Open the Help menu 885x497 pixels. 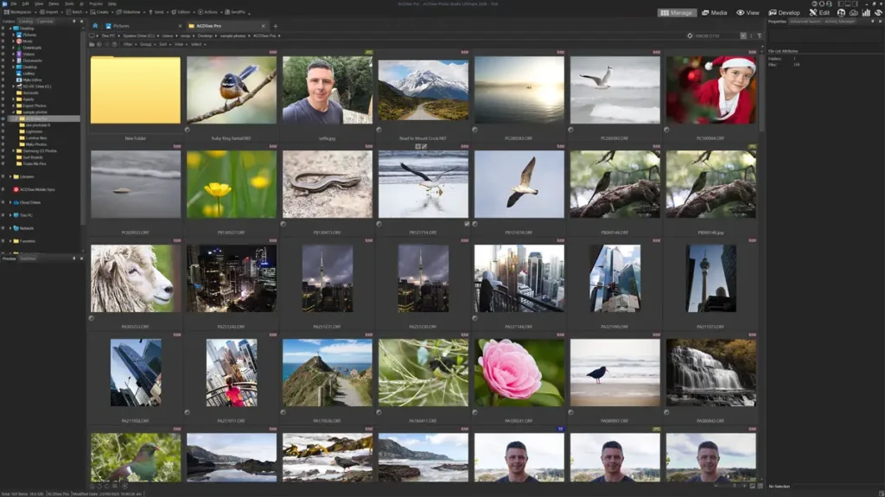[111, 3]
